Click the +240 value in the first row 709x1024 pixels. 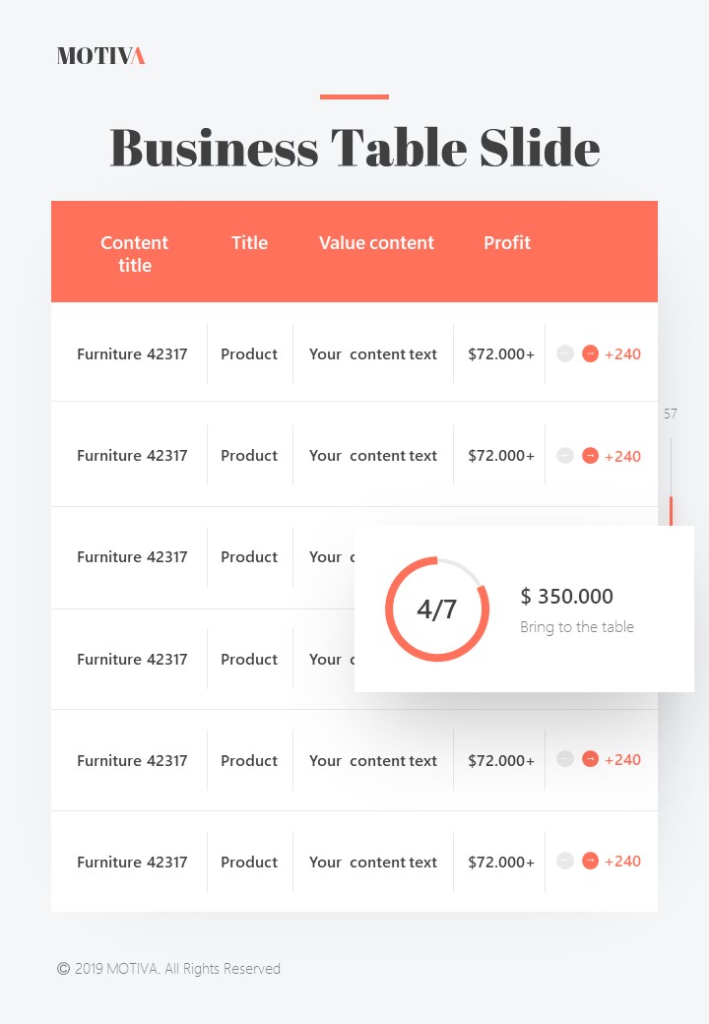coord(622,354)
